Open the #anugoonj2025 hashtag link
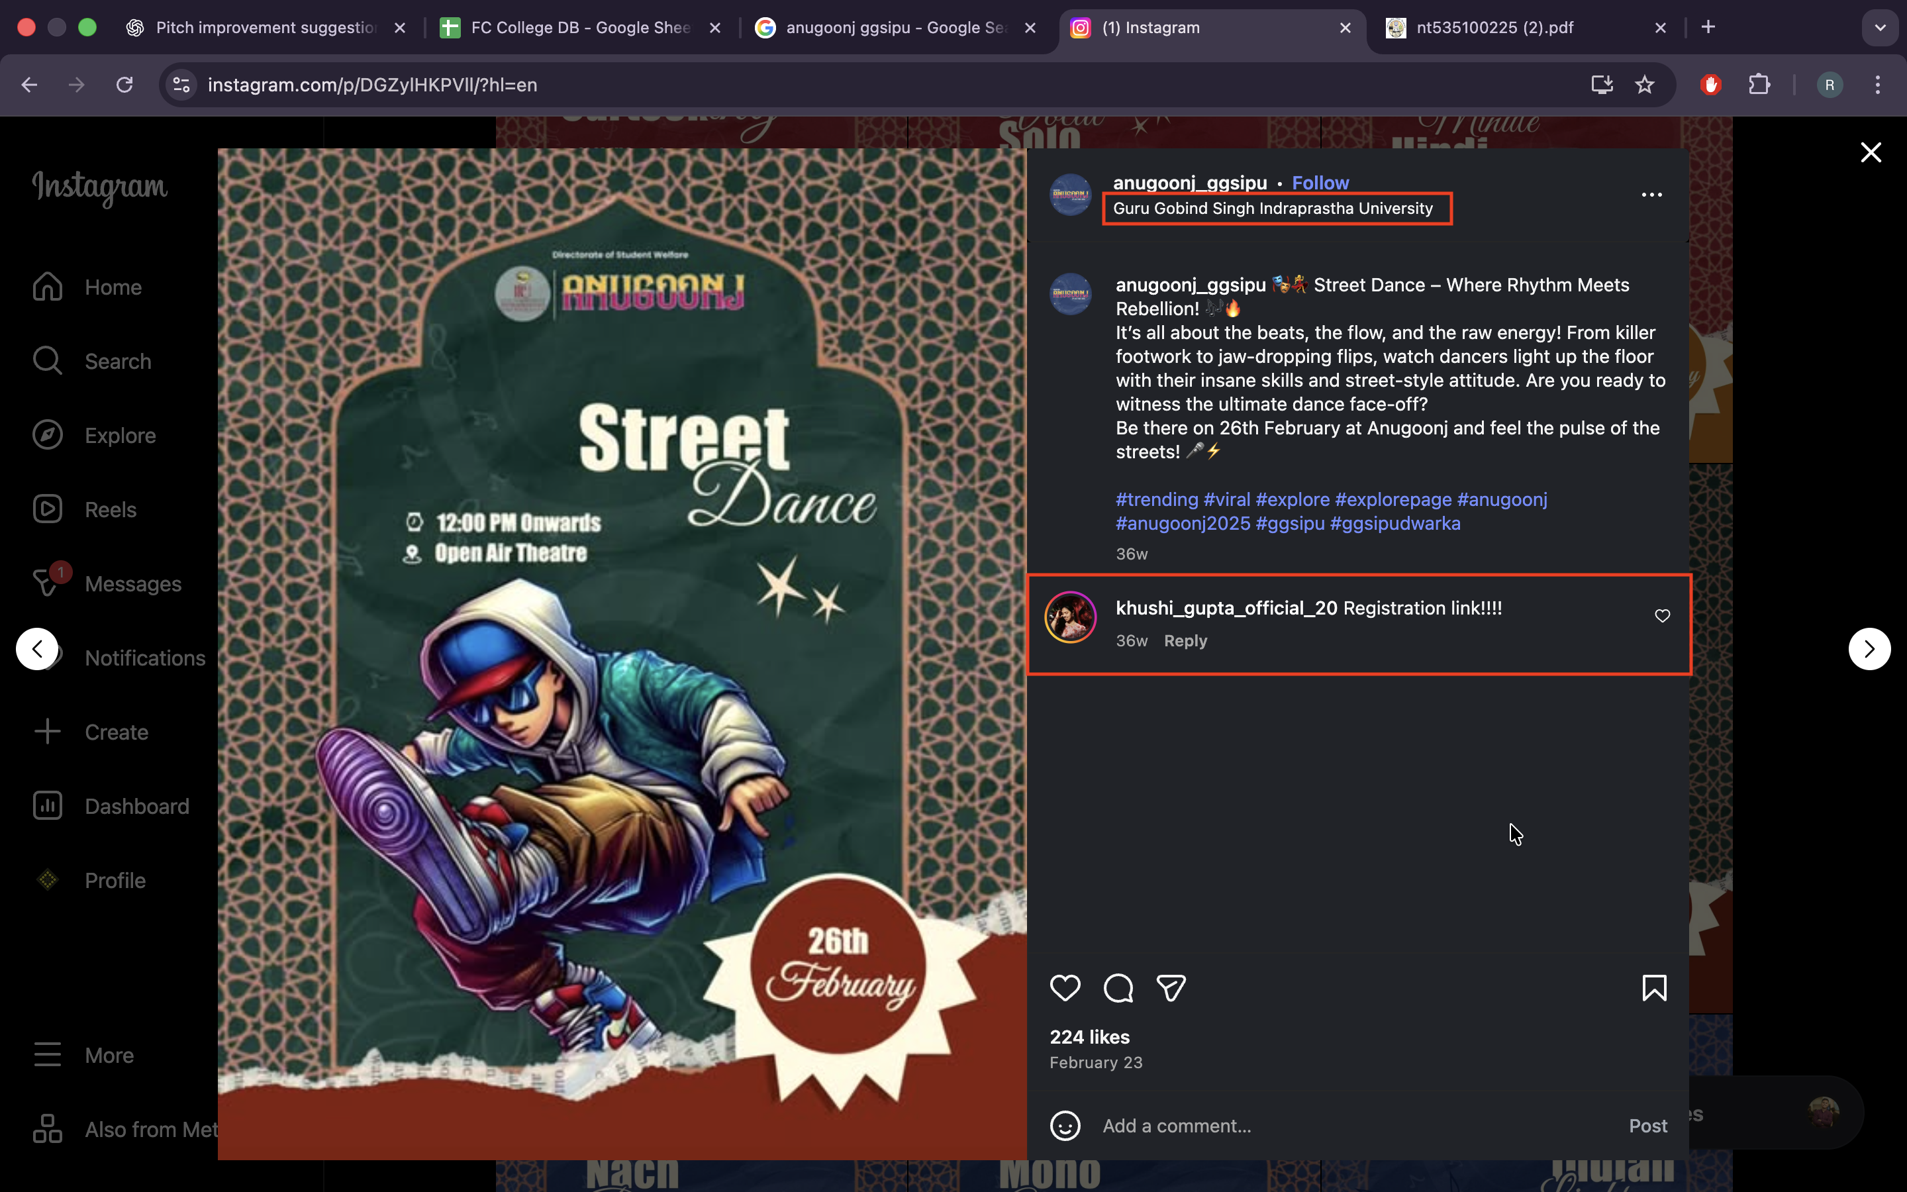This screenshot has width=1907, height=1192. 1182,523
